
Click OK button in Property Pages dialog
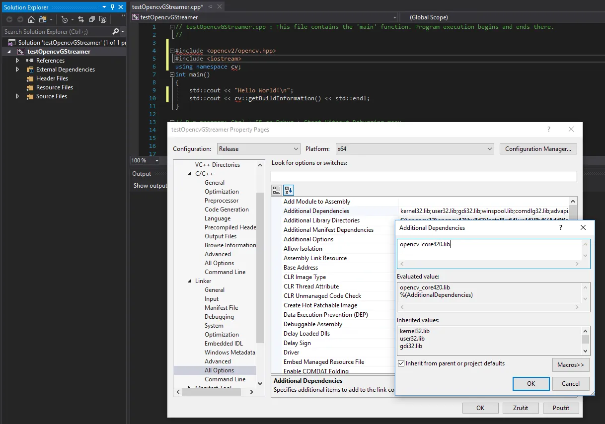480,408
